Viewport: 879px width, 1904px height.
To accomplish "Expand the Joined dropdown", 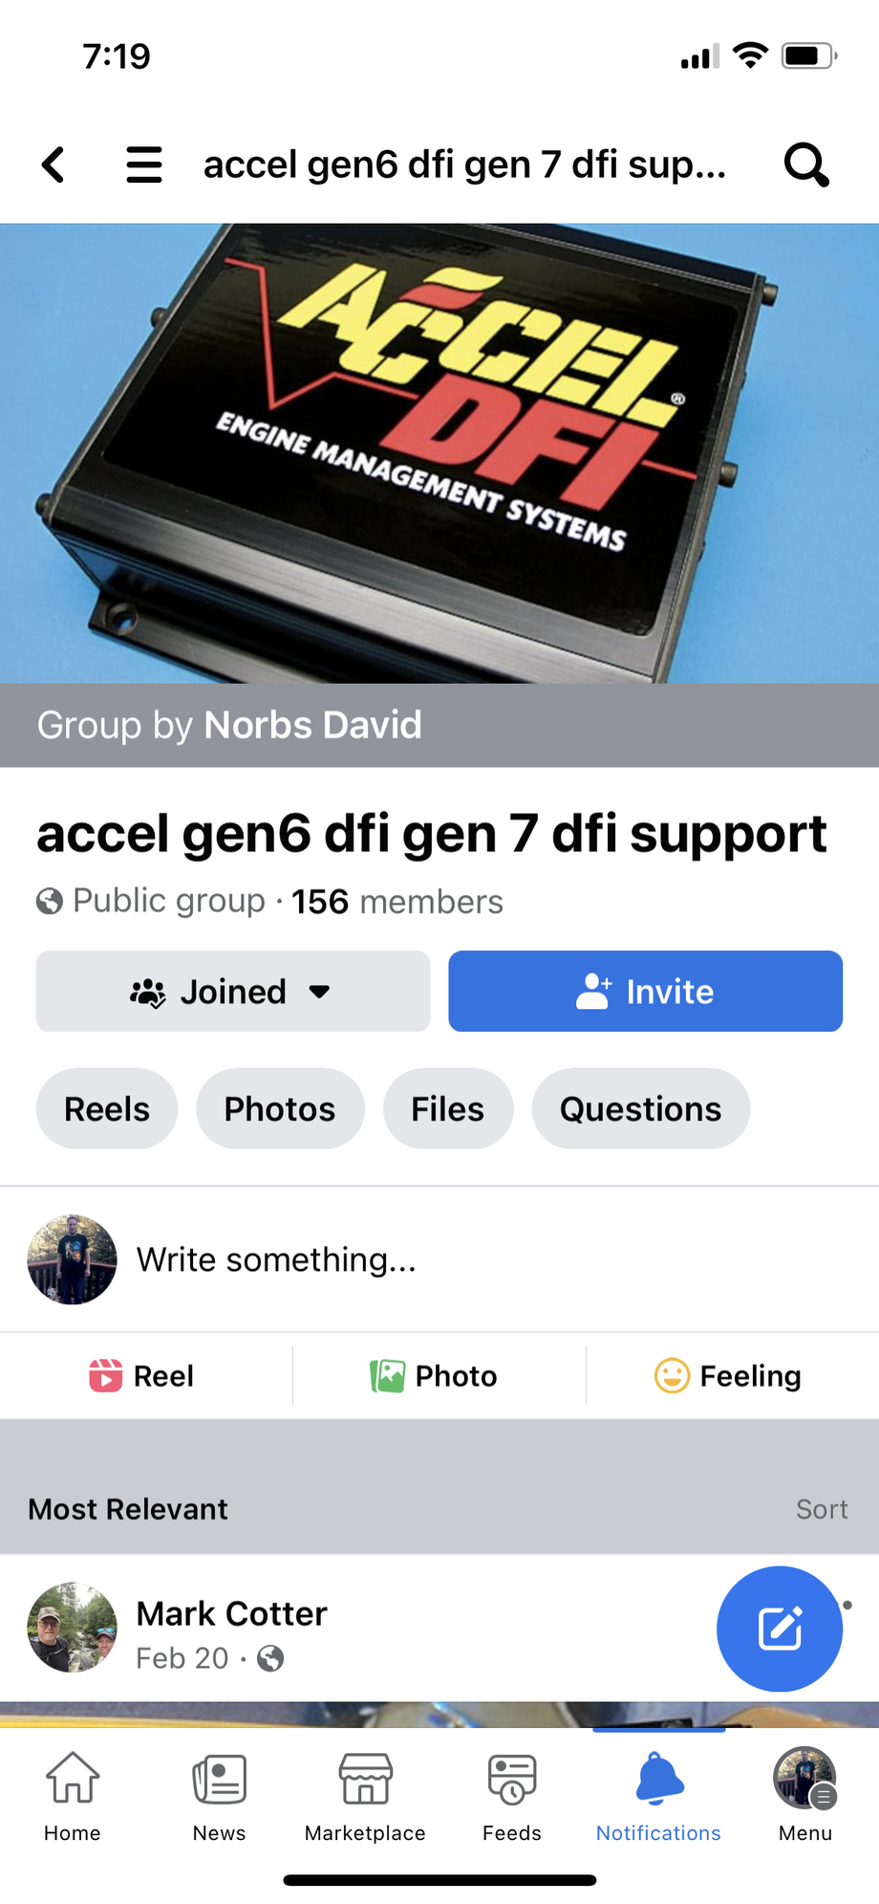I will click(233, 991).
